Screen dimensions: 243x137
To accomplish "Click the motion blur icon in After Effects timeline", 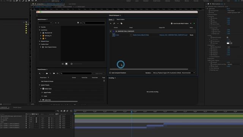I will (68, 111).
